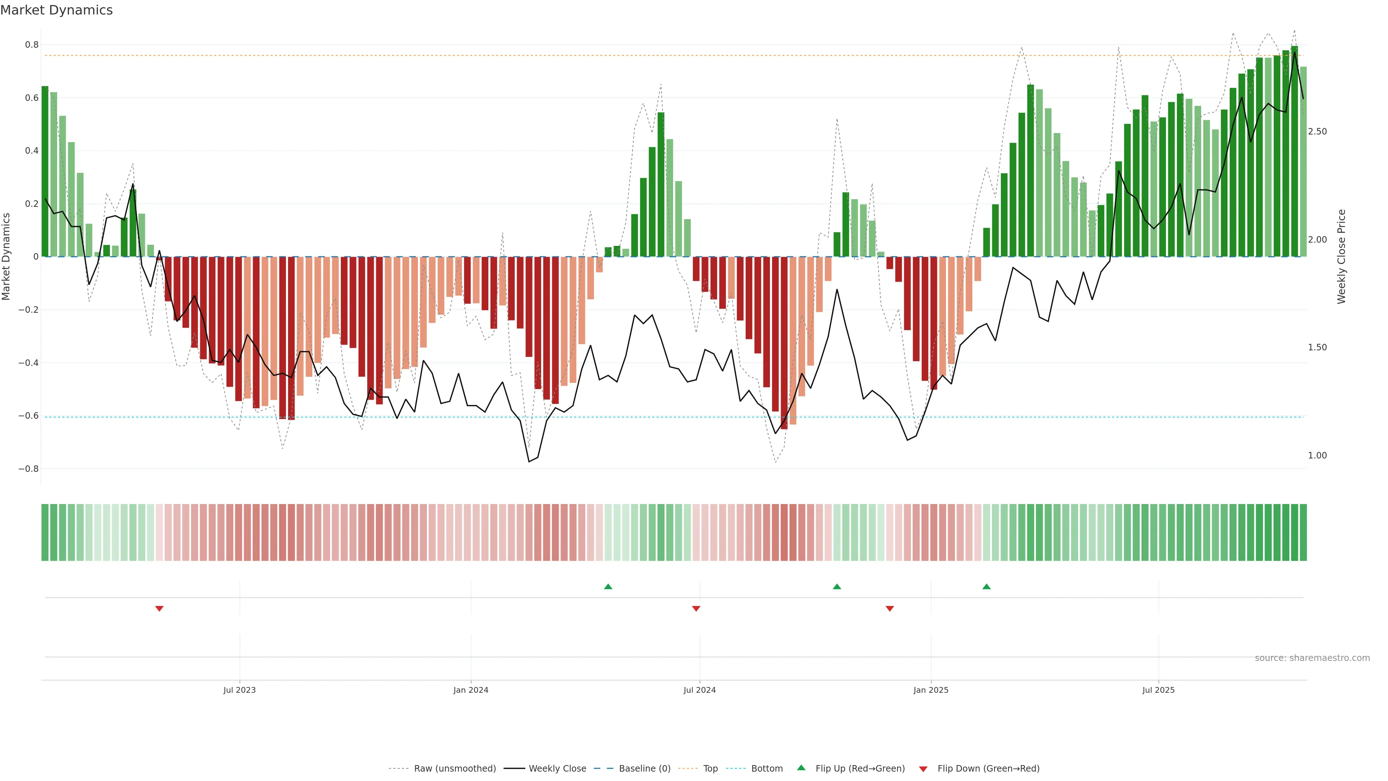The image size is (1388, 781).
Task: Click the Jul 2023 x-axis label
Action: click(x=239, y=690)
